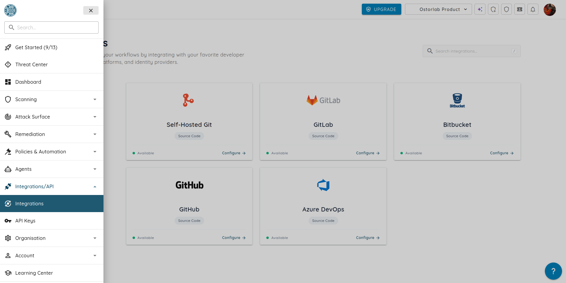Click the scan refresh icon in header
566x283 pixels.
[x=493, y=9]
